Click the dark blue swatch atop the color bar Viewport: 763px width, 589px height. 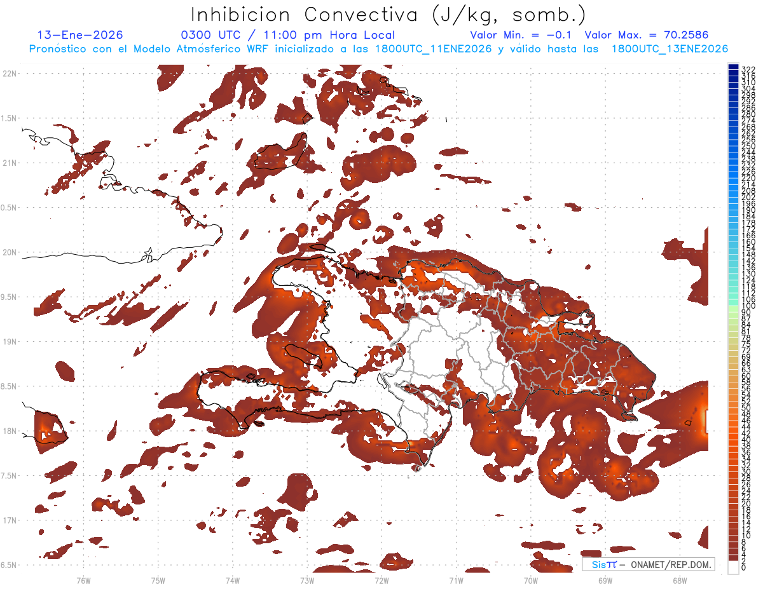733,67
